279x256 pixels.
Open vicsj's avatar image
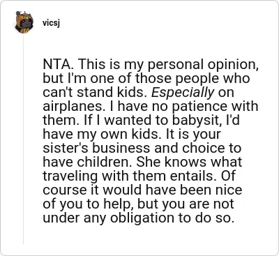coord(24,22)
